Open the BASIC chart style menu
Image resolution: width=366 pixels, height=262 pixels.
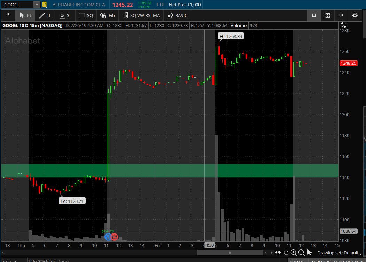[178, 15]
